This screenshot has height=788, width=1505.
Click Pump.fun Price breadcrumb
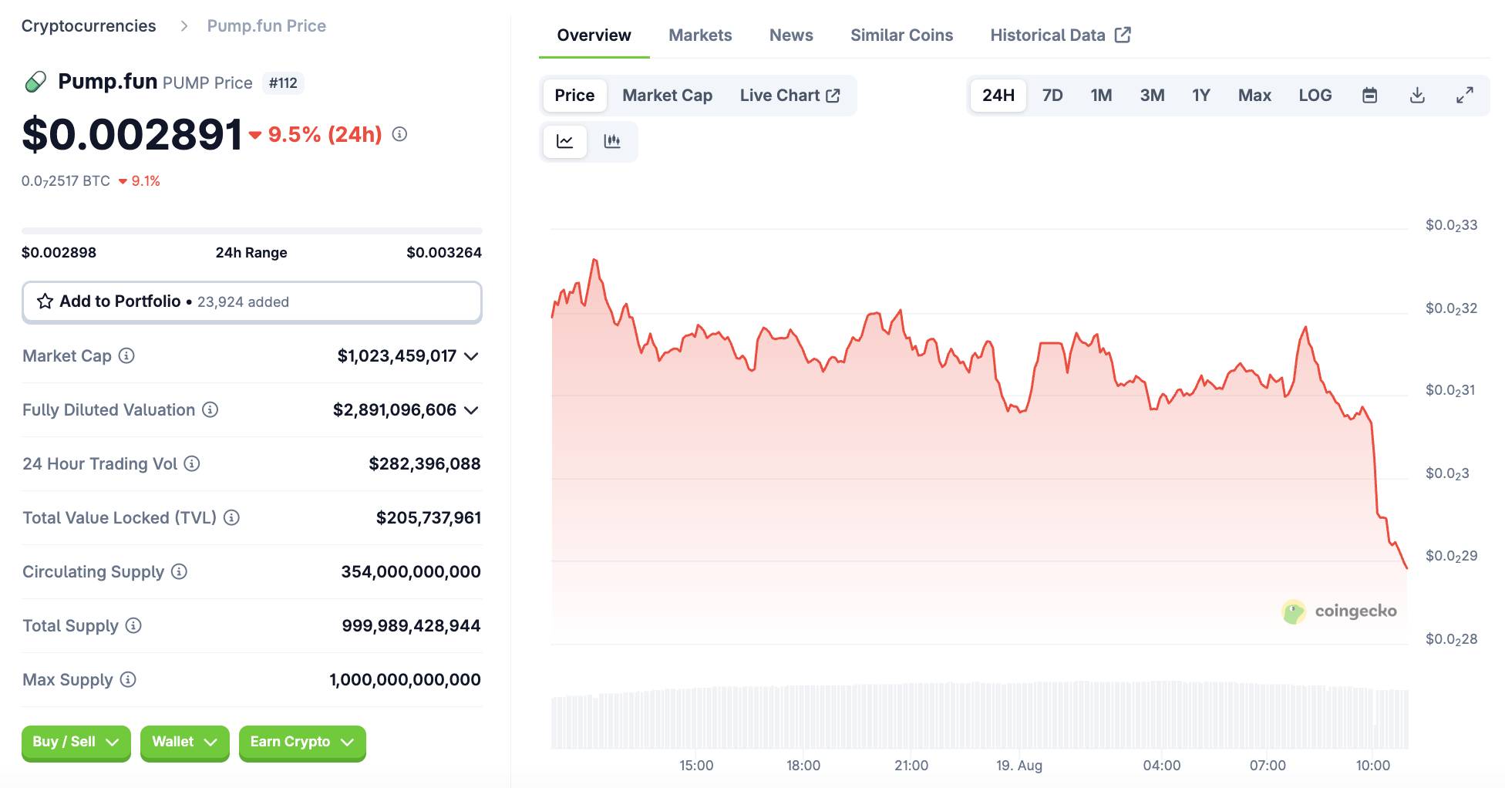click(x=267, y=26)
